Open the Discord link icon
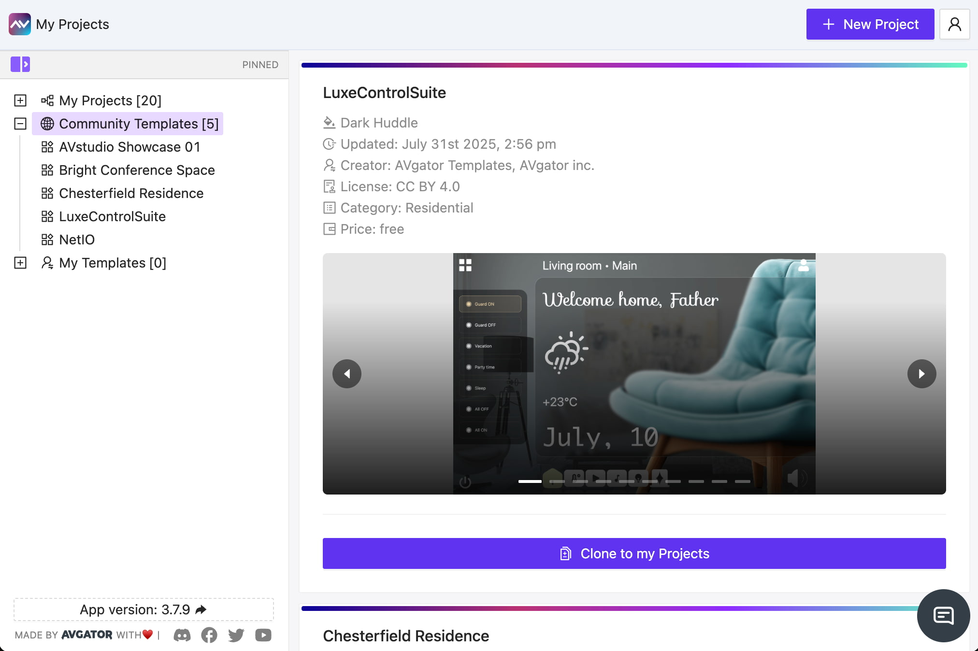The image size is (978, 651). pos(182,635)
